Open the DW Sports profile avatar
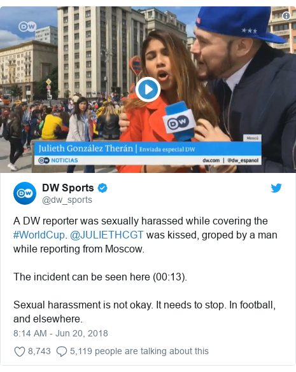The height and width of the screenshot is (372, 296). [25, 193]
